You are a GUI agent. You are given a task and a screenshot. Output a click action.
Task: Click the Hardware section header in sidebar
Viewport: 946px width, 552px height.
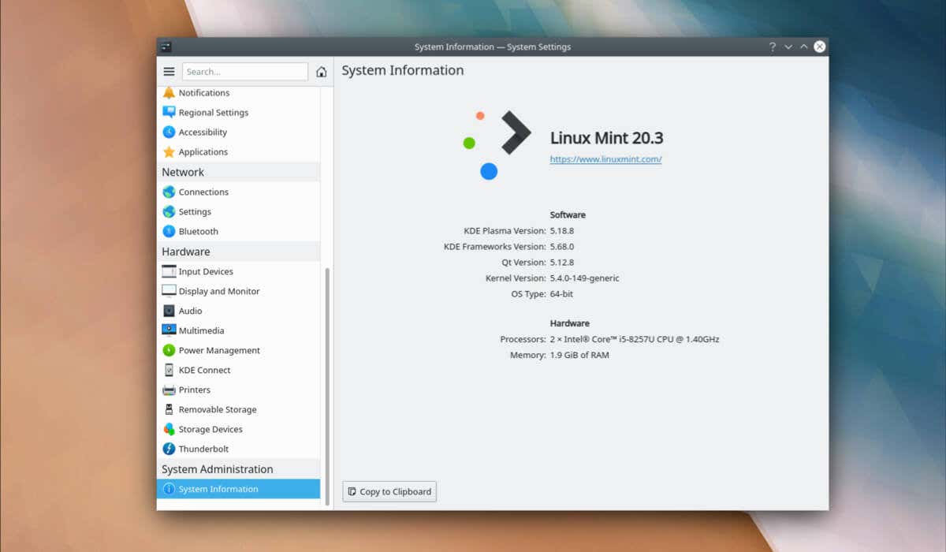pos(238,252)
